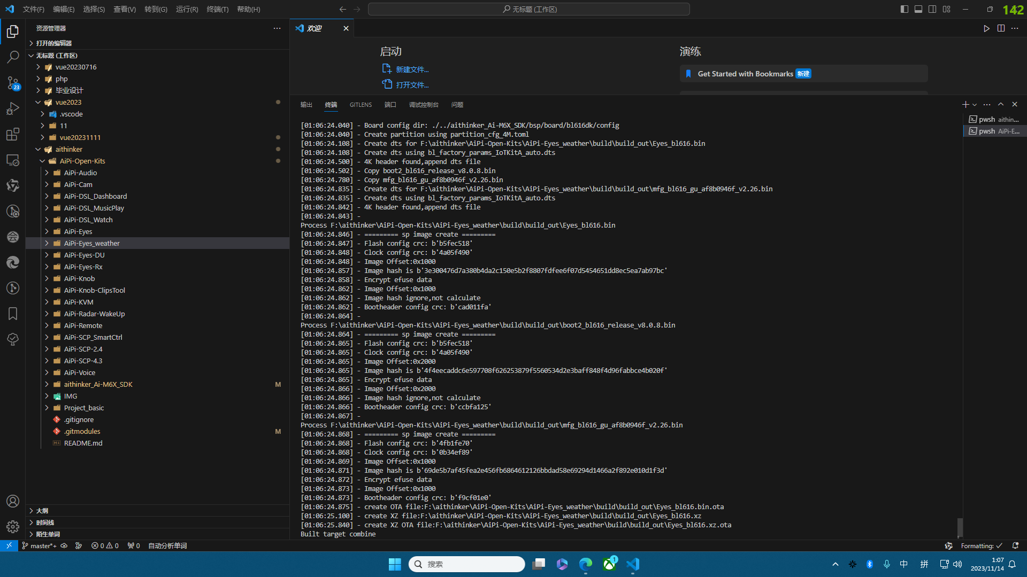1027x577 pixels.
Task: Click the command center search box
Action: (529, 9)
